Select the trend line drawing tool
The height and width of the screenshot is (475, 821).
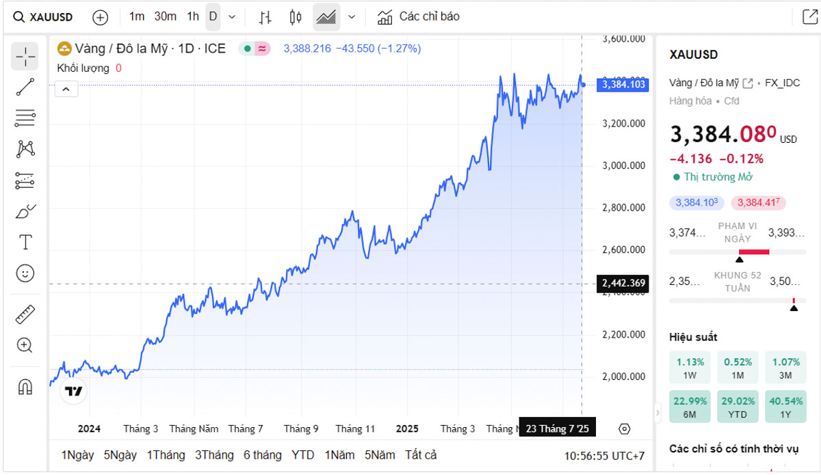coord(25,87)
